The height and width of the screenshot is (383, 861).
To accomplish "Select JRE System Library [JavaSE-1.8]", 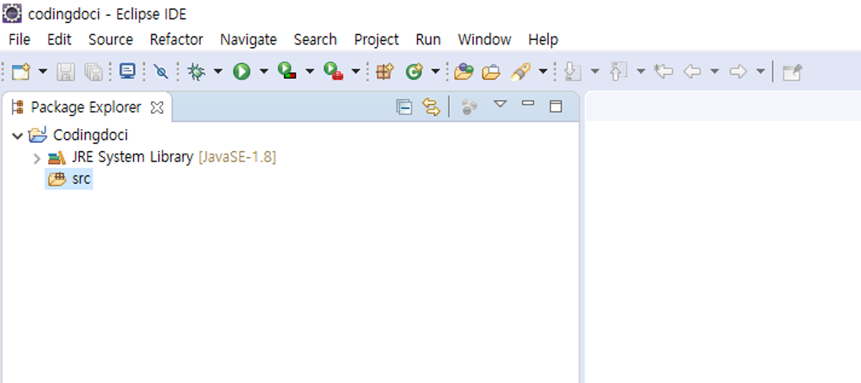I will coord(174,157).
